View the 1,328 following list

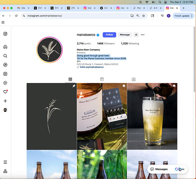130,43
